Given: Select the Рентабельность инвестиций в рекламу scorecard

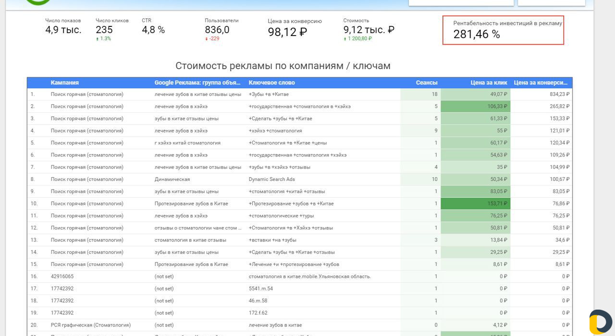Looking at the screenshot, I should pyautogui.click(x=503, y=30).
